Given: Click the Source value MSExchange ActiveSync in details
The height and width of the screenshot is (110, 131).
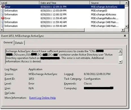Looking at the screenshot, I should pos(43,74).
